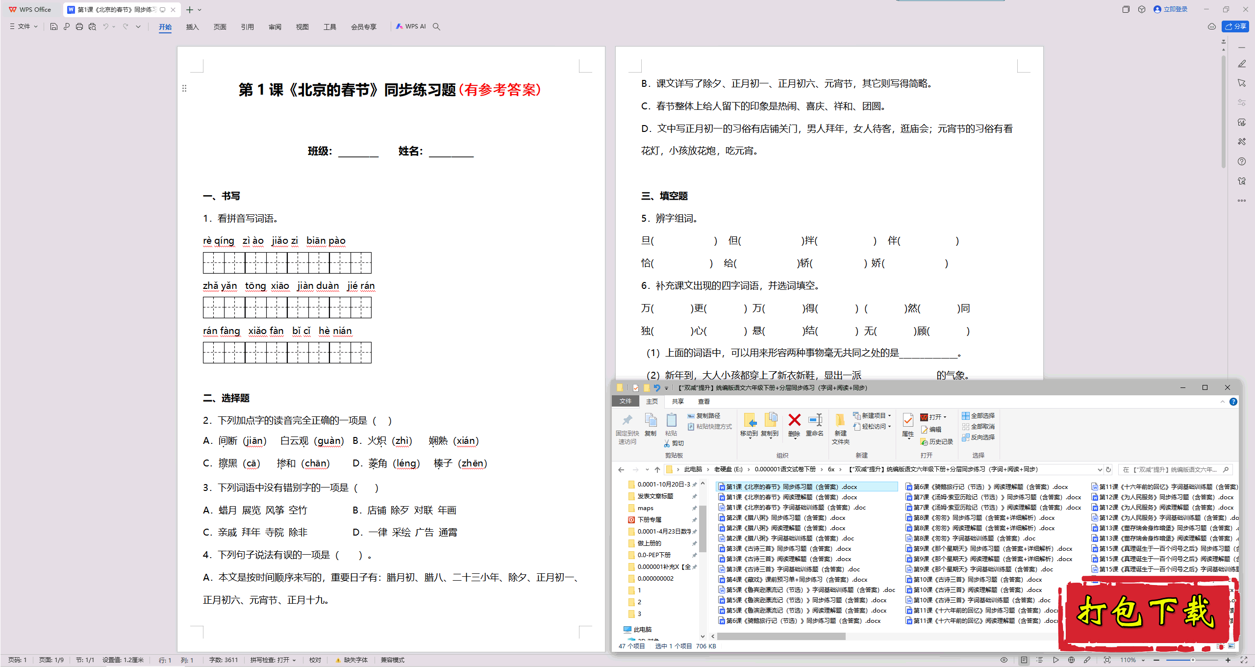
Task: Click the search magnifier beside WPS AI
Action: (x=436, y=26)
